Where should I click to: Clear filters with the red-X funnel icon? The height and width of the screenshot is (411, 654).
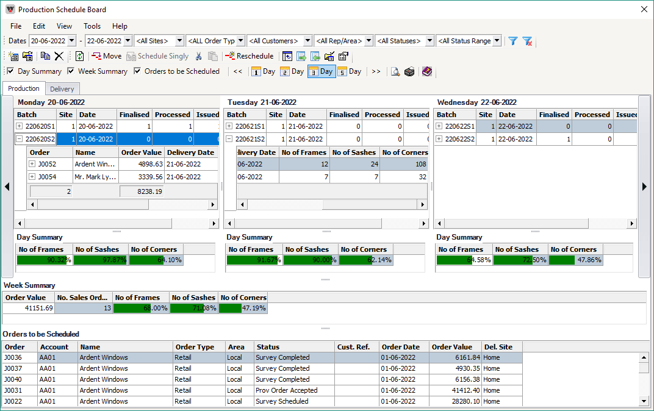coord(528,41)
